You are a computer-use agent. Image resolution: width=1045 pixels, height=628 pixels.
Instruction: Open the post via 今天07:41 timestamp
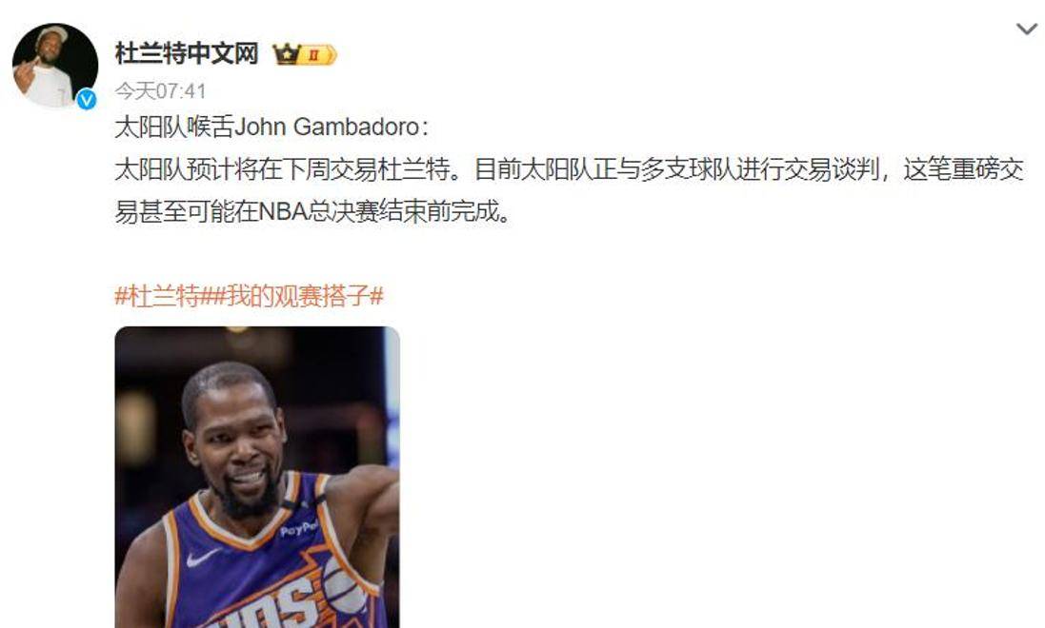click(x=160, y=90)
